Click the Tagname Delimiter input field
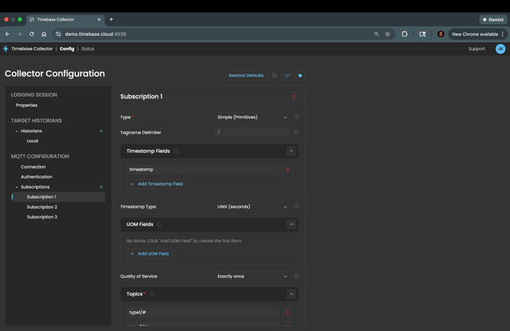The image size is (510, 331). click(252, 132)
